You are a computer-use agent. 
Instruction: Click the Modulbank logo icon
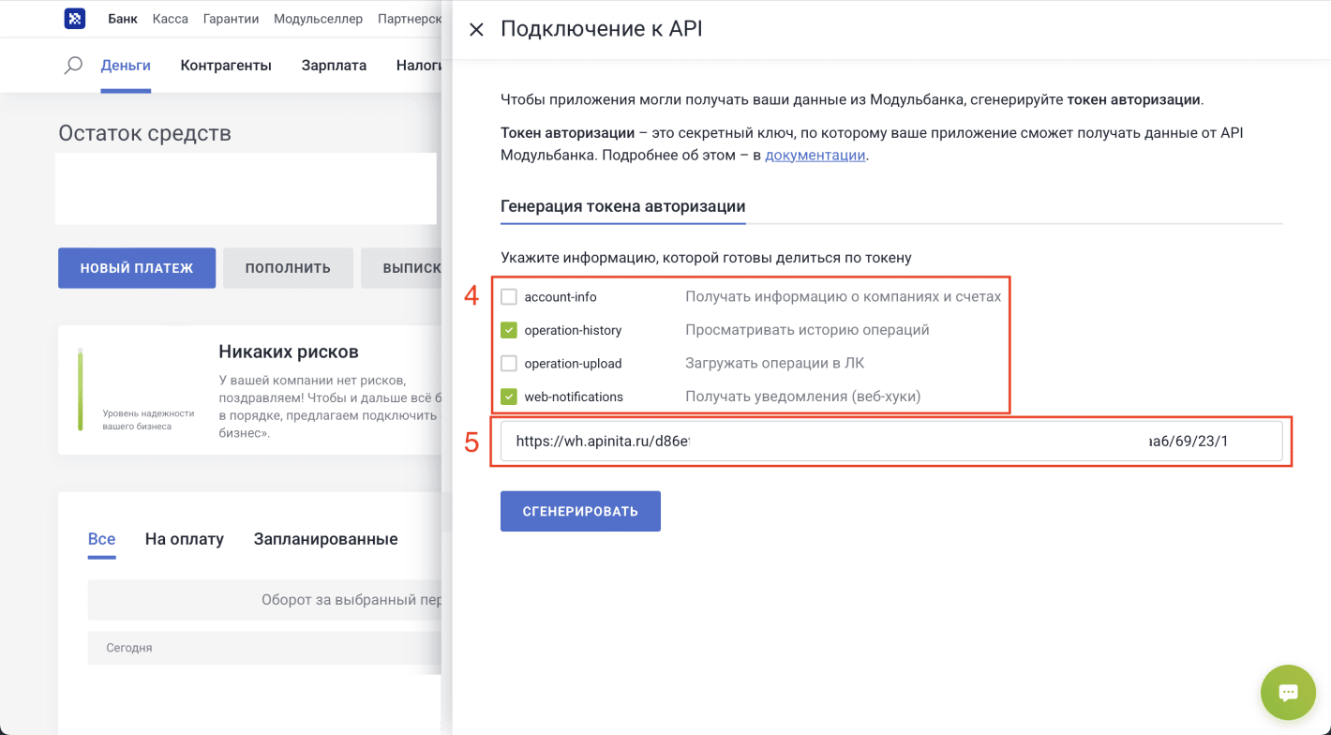tap(74, 18)
